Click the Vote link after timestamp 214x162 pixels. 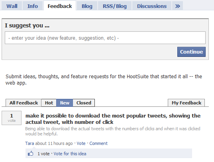tap(81, 143)
